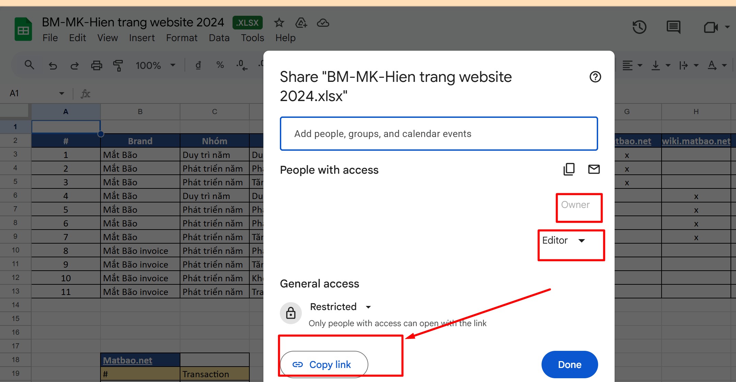Expand the meeting options arrow
736x382 pixels.
pyautogui.click(x=727, y=27)
